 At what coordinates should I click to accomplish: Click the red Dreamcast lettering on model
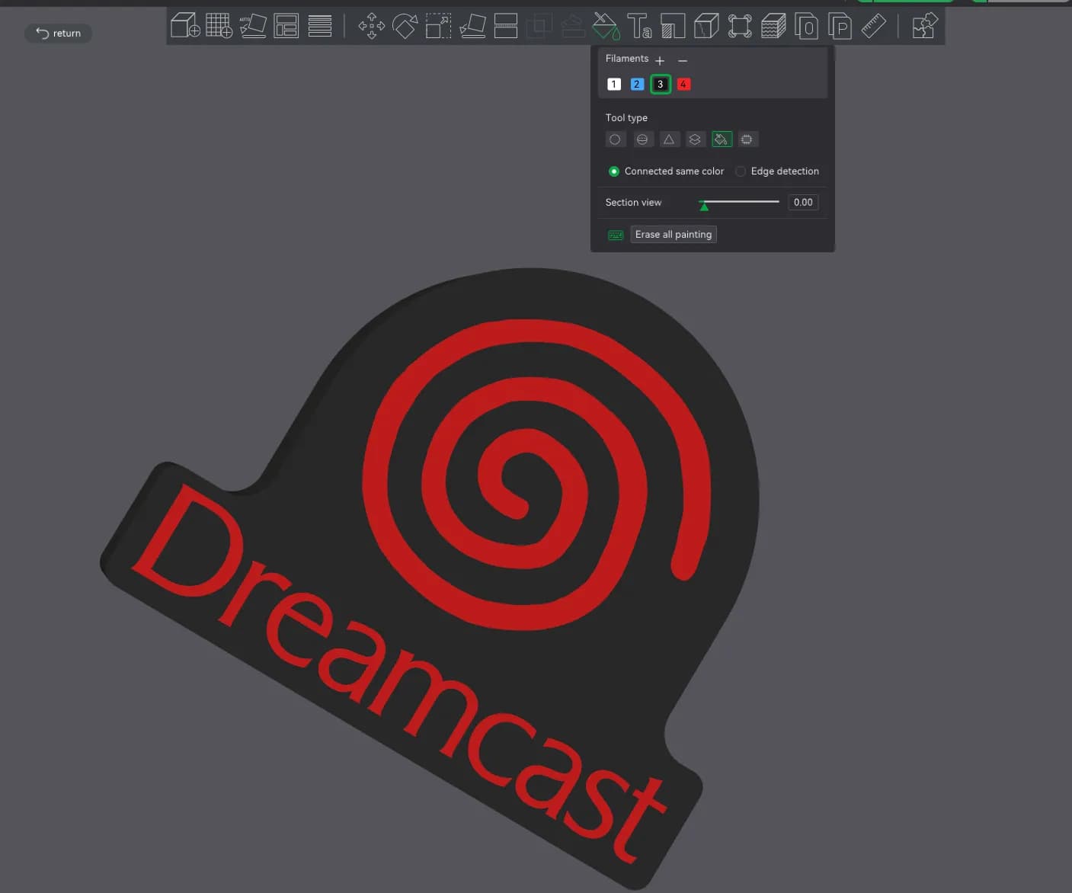(x=400, y=673)
